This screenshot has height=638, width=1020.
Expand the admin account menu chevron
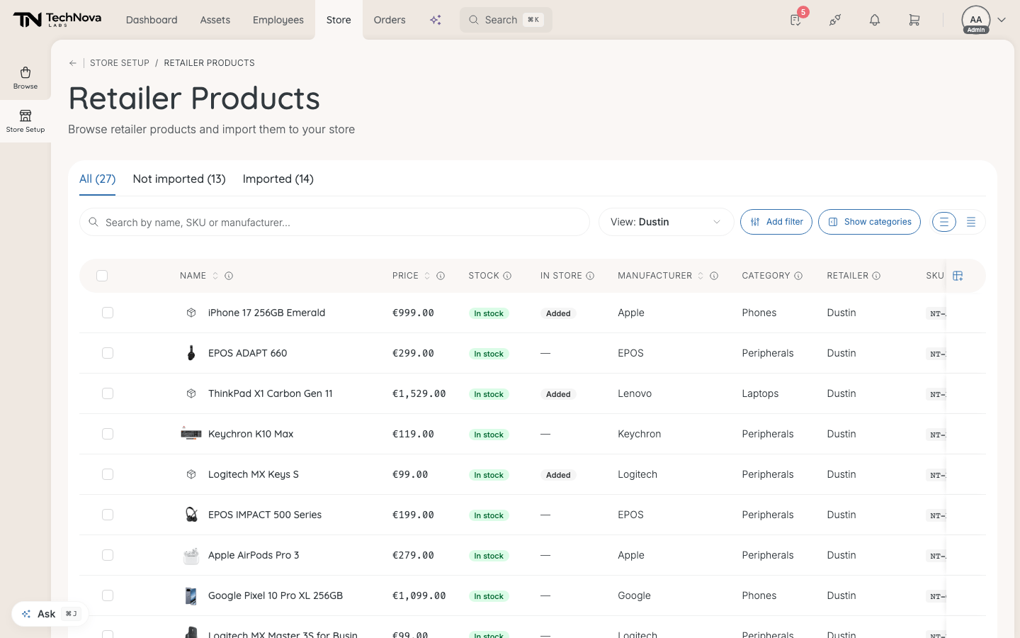1002,20
